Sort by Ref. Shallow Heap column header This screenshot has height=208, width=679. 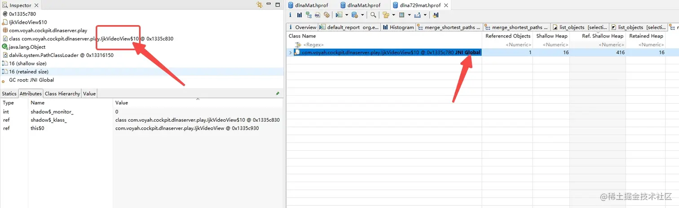[x=598, y=36]
